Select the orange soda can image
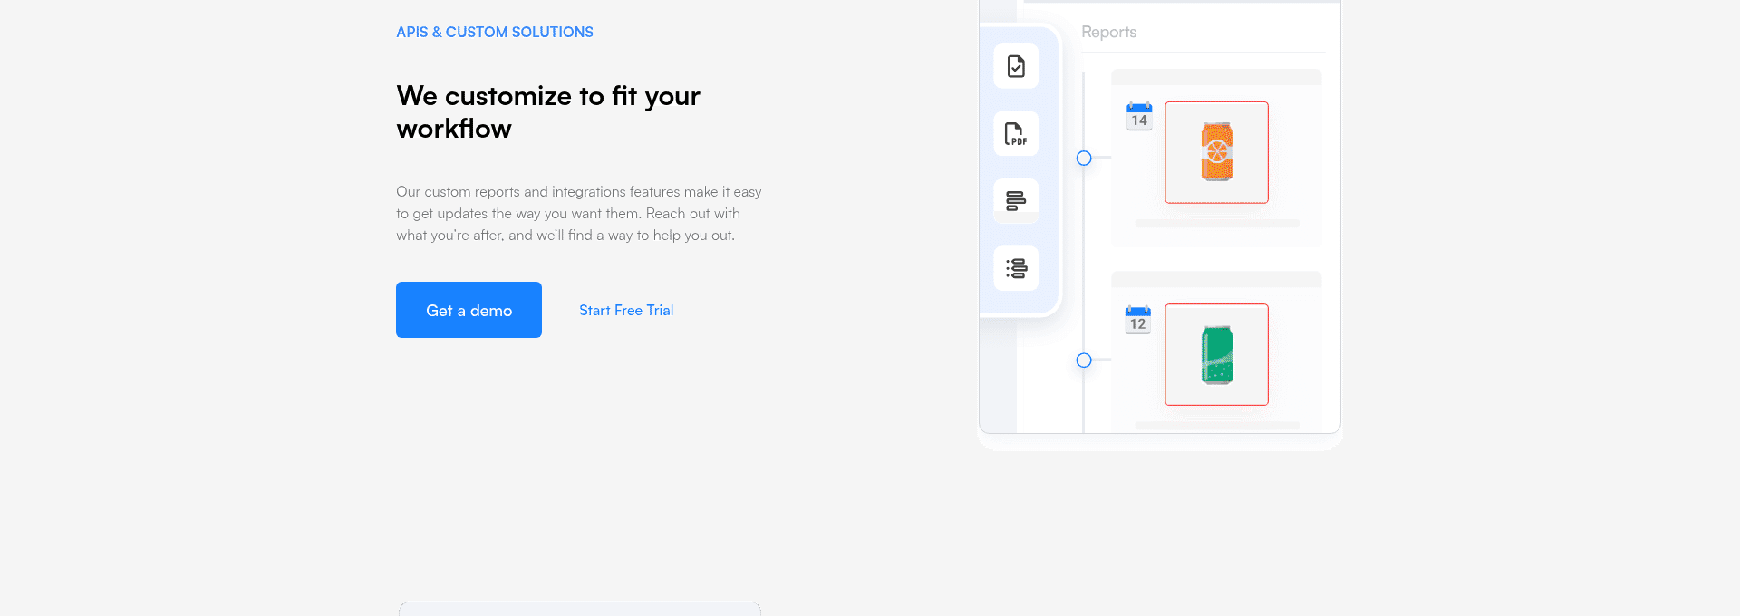This screenshot has width=1740, height=616. click(1216, 152)
